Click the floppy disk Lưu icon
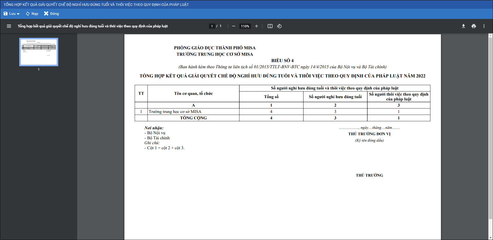The image size is (493, 240). point(6,14)
